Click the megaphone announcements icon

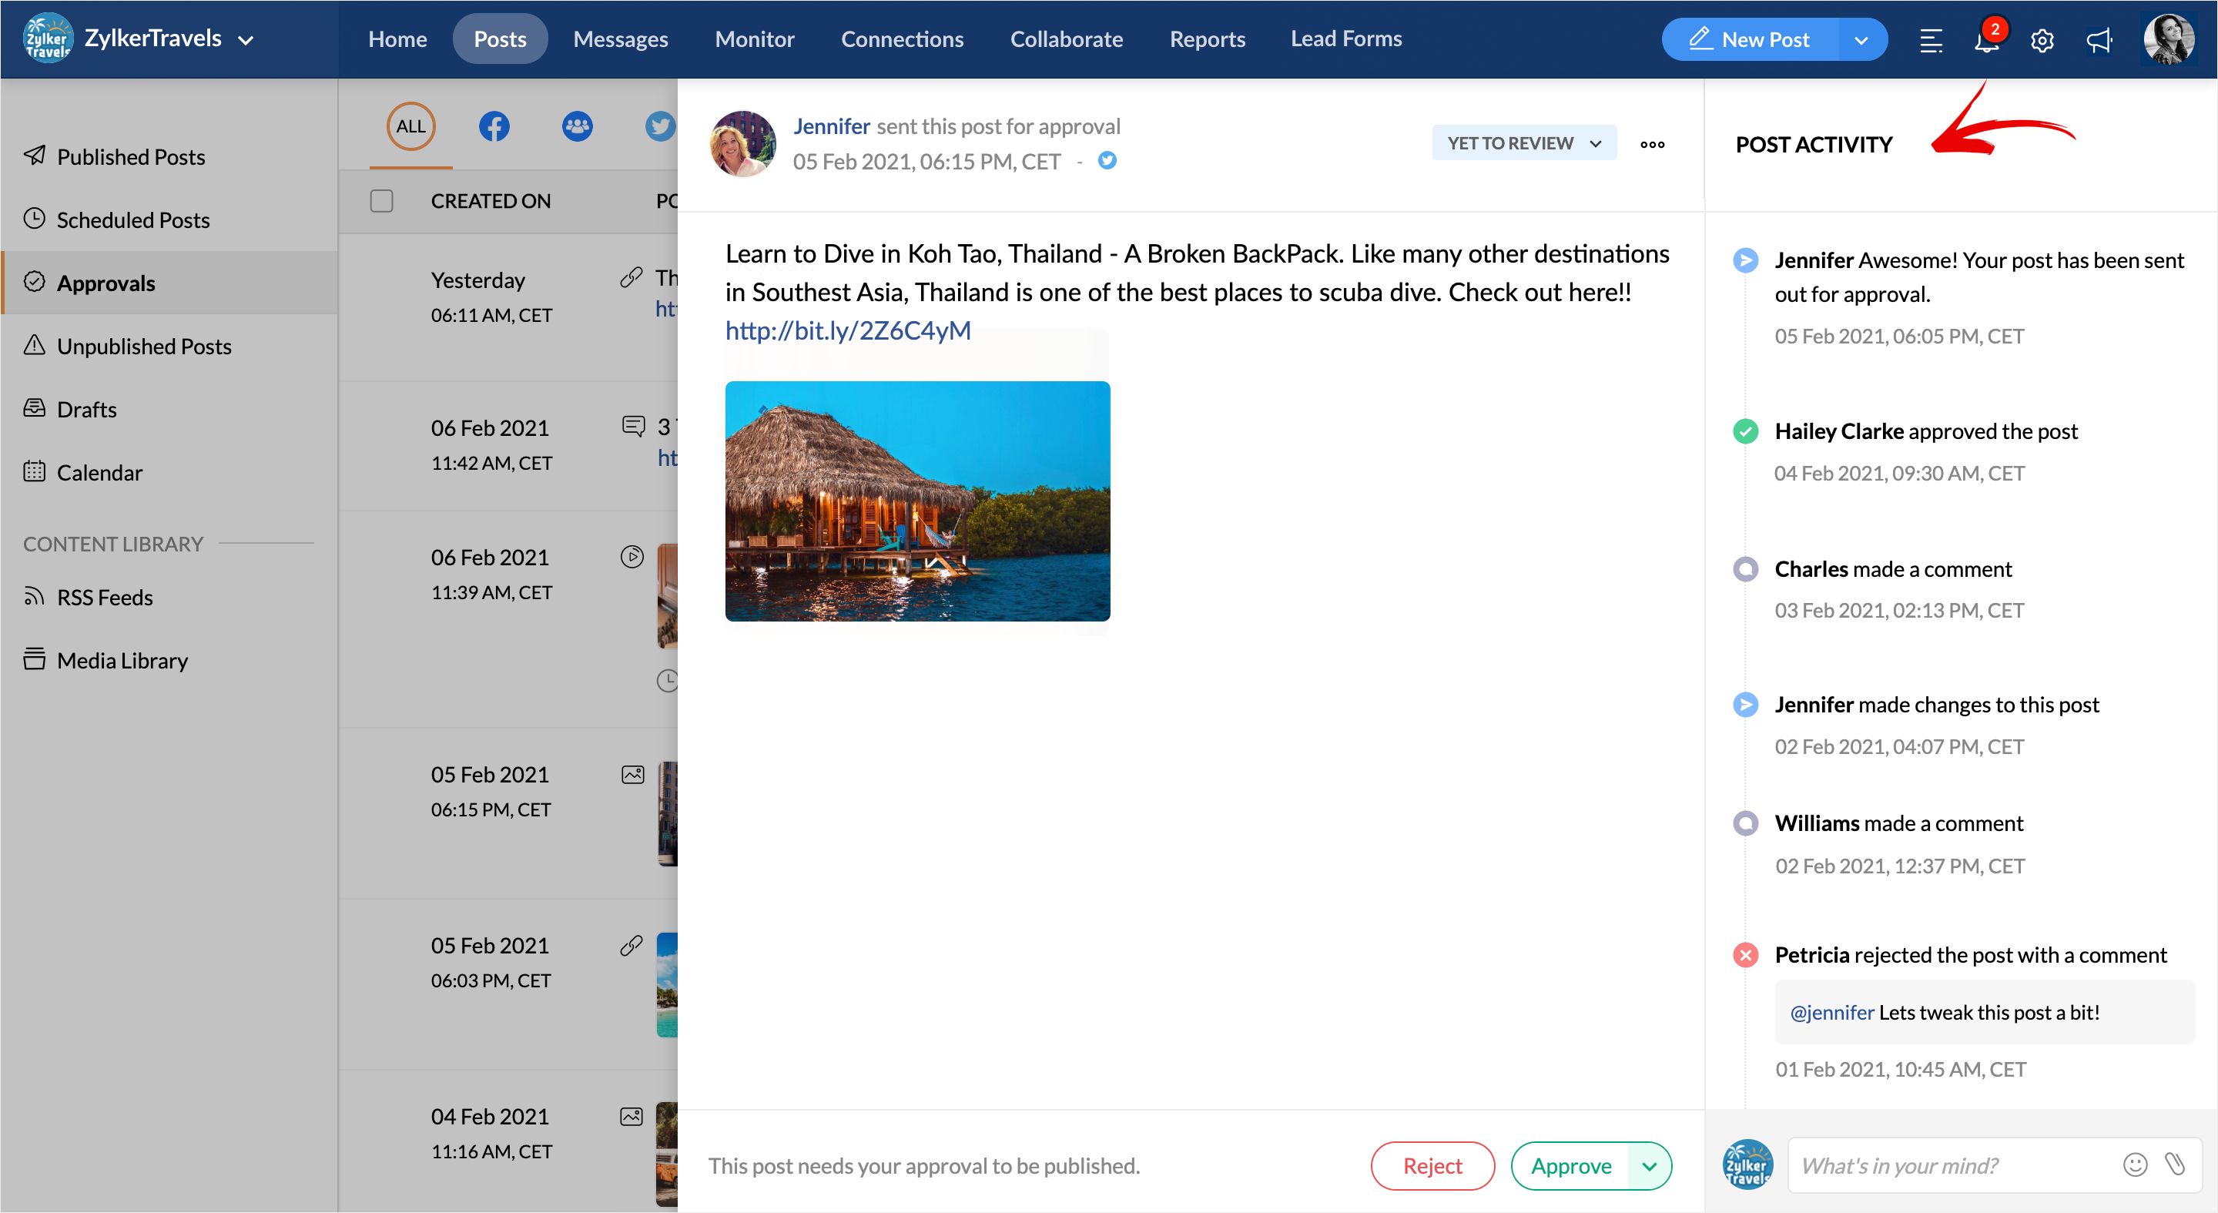click(x=2099, y=41)
